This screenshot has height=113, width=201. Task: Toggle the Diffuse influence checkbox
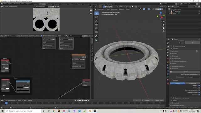coord(199,86)
